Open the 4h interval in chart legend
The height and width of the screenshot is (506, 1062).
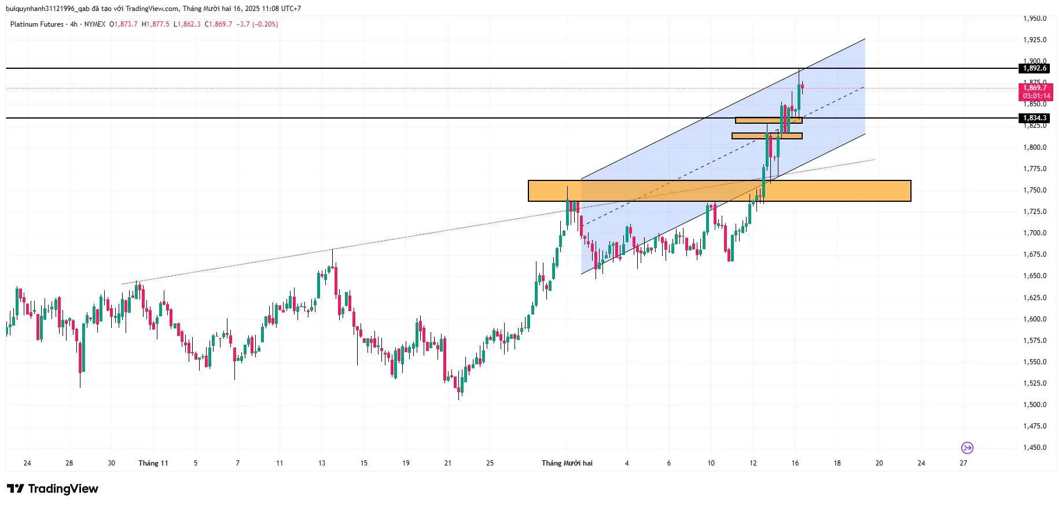tap(74, 24)
